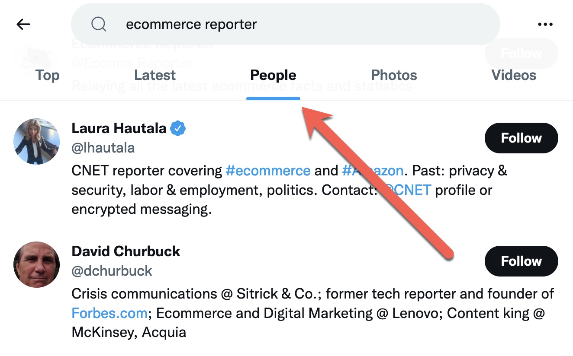
Task: Follow David Churbuck
Action: click(x=521, y=261)
